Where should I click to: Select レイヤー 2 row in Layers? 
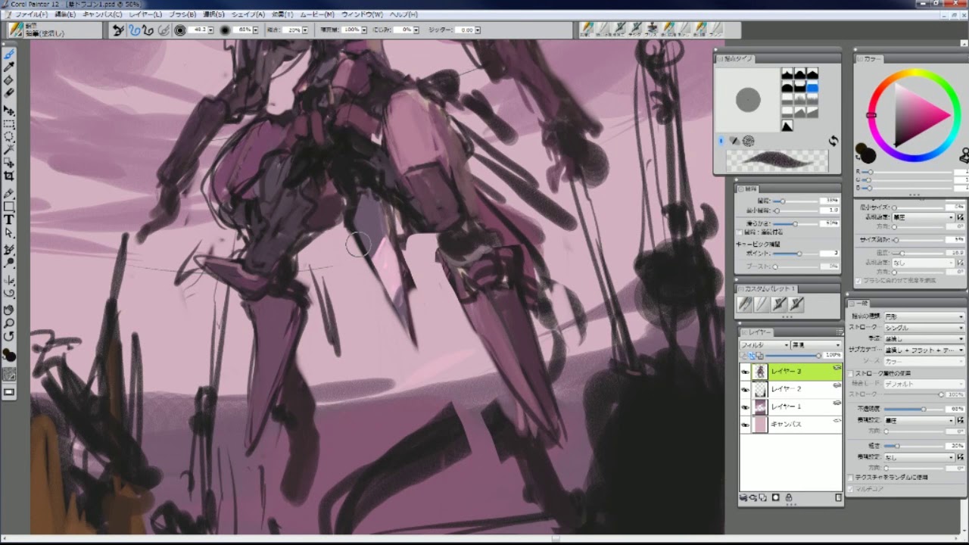point(790,389)
